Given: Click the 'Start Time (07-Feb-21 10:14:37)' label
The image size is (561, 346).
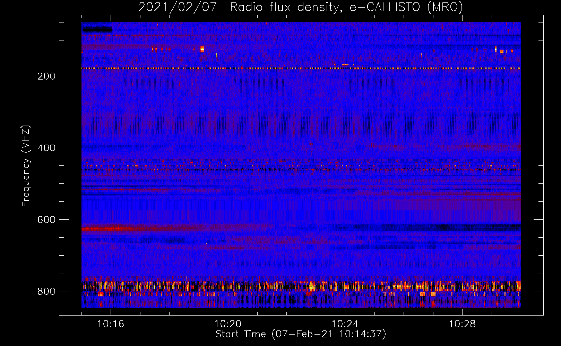Looking at the screenshot, I should point(301,334).
